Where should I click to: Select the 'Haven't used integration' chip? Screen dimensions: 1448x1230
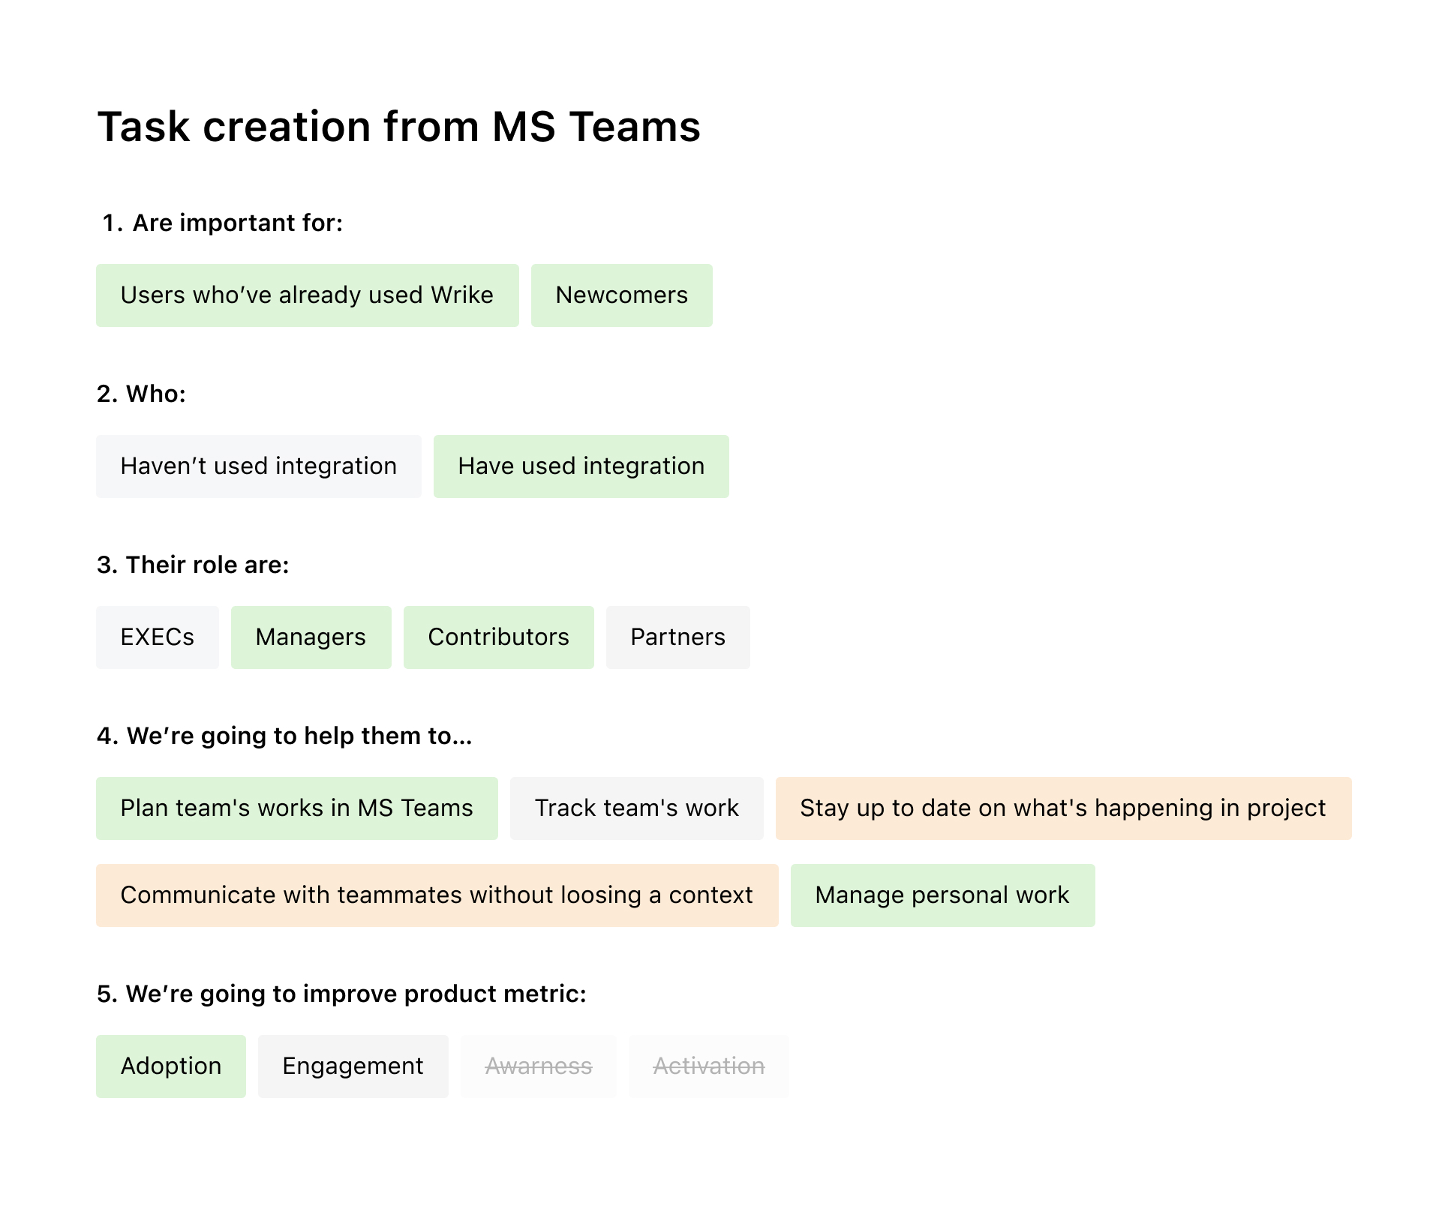(x=258, y=466)
